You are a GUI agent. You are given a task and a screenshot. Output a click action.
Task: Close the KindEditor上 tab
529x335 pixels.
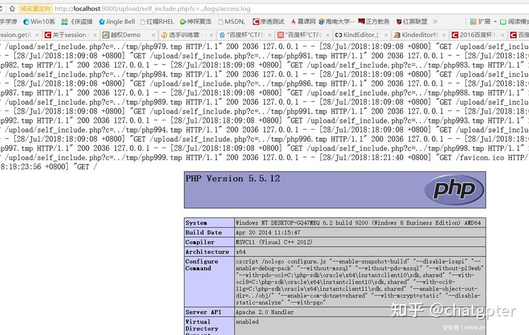386,35
